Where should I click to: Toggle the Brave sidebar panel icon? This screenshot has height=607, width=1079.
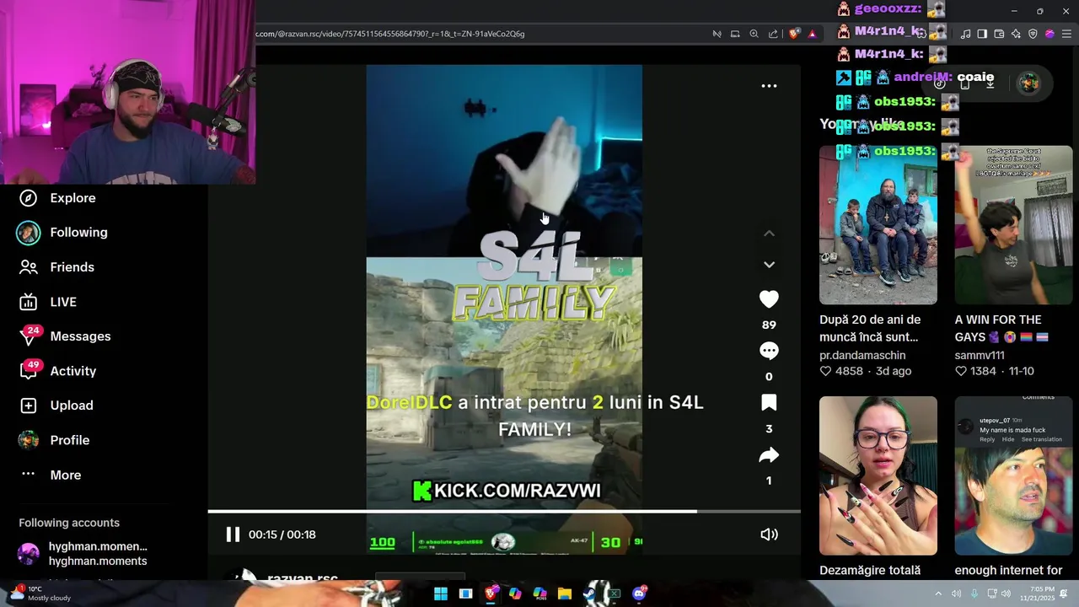(x=982, y=34)
